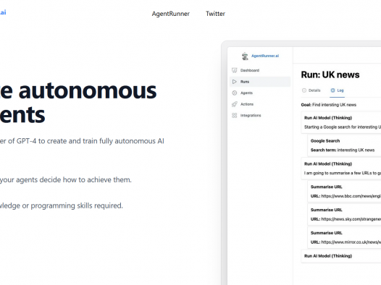Click the Actions rocket icon
Viewport: 381px width, 285px height.
(234, 104)
